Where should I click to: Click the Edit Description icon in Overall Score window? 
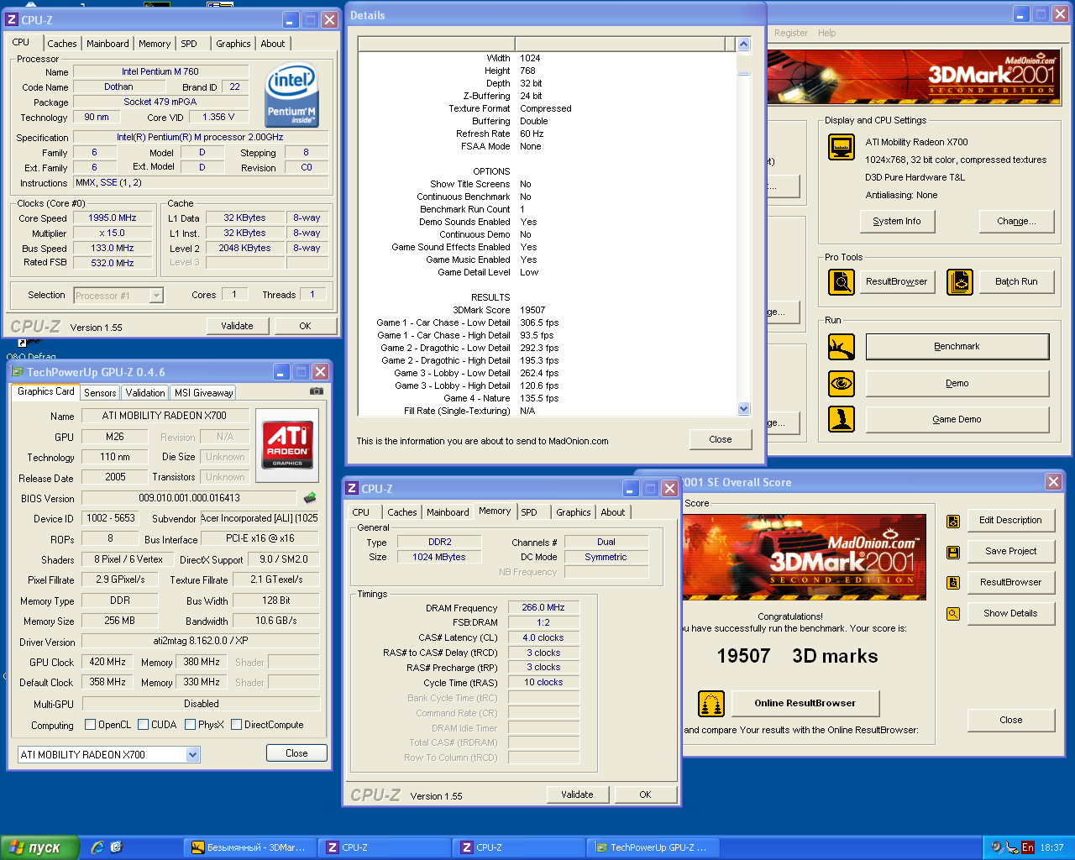(x=953, y=521)
